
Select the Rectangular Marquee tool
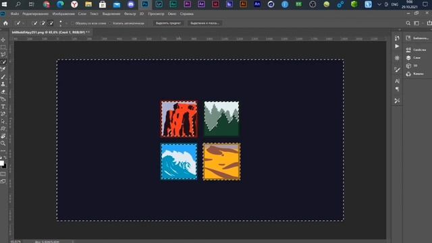coord(3,47)
